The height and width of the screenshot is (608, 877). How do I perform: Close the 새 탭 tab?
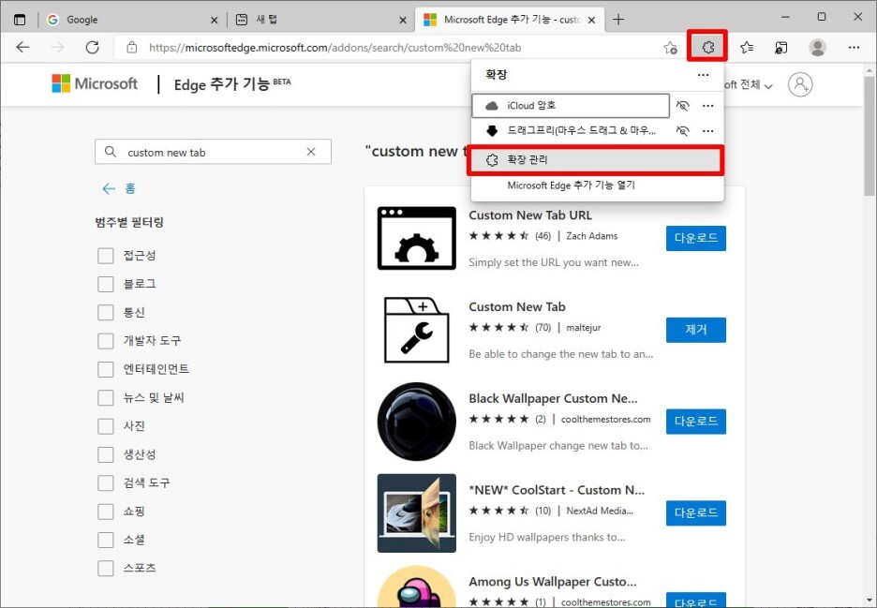(x=403, y=20)
